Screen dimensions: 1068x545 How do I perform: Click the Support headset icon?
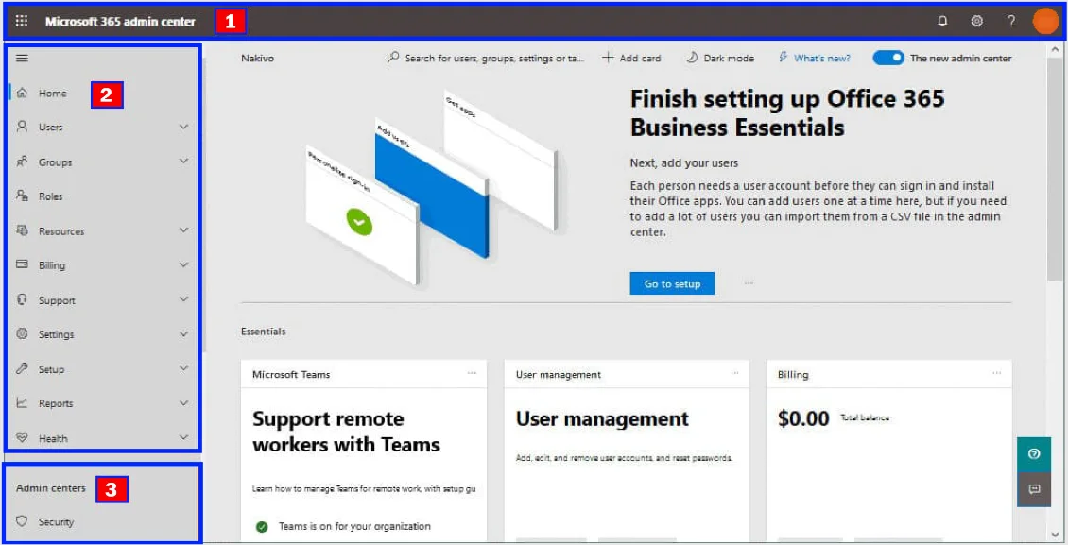pyautogui.click(x=23, y=300)
